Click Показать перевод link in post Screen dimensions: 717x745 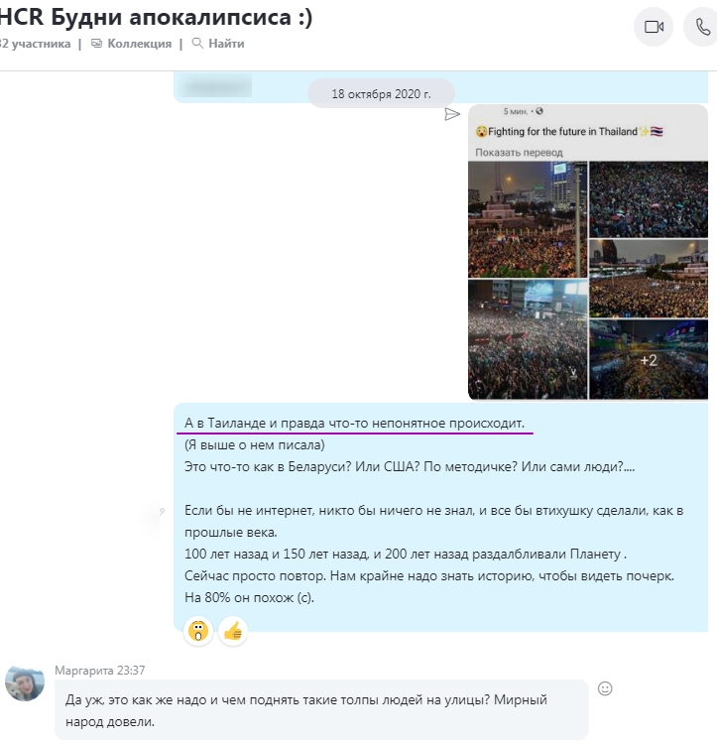(519, 153)
